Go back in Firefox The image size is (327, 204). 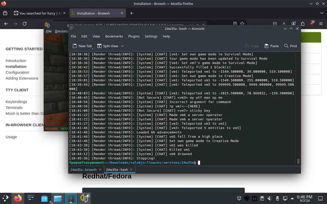[x=6, y=24]
